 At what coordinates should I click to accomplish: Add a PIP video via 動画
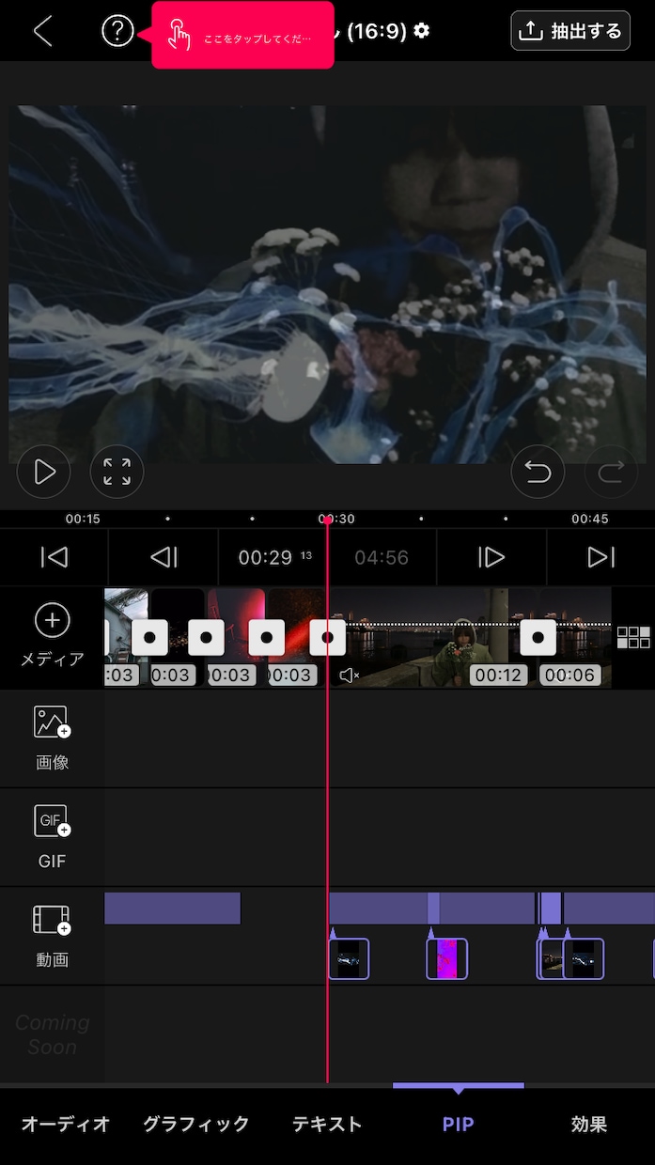pos(52,936)
